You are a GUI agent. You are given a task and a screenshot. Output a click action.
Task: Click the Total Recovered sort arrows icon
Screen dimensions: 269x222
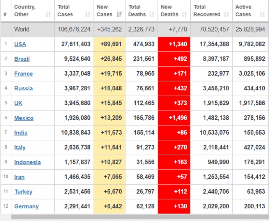coord(226,14)
